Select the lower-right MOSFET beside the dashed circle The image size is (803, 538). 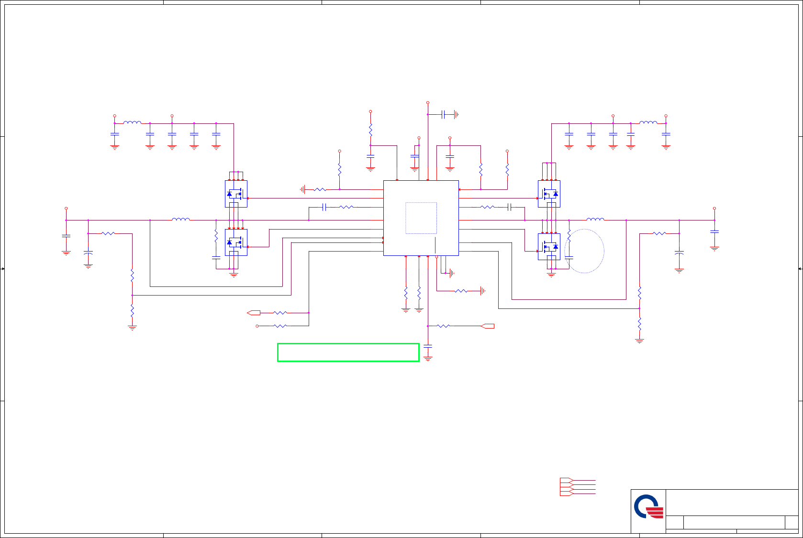point(549,247)
